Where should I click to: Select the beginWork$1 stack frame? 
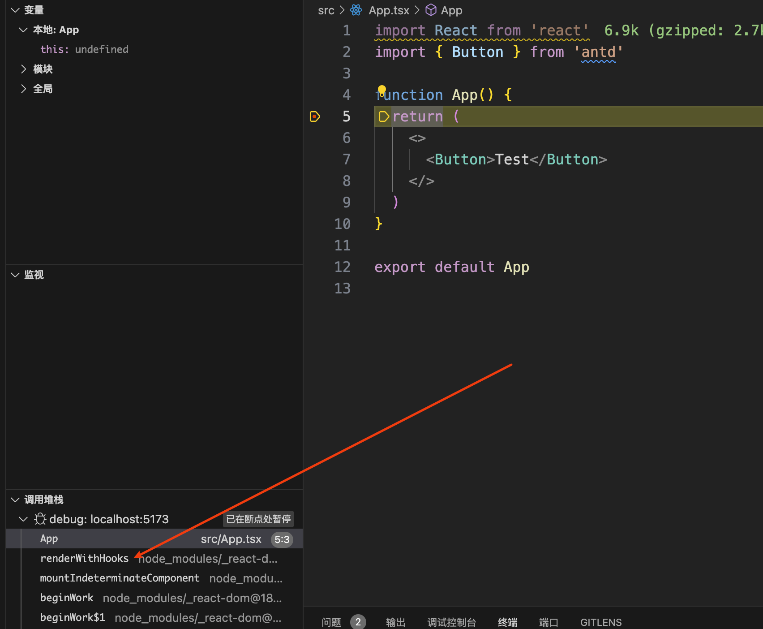click(x=154, y=617)
